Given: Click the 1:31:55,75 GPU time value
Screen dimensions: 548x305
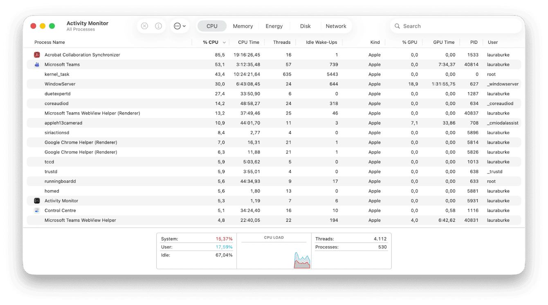Looking at the screenshot, I should (443, 84).
